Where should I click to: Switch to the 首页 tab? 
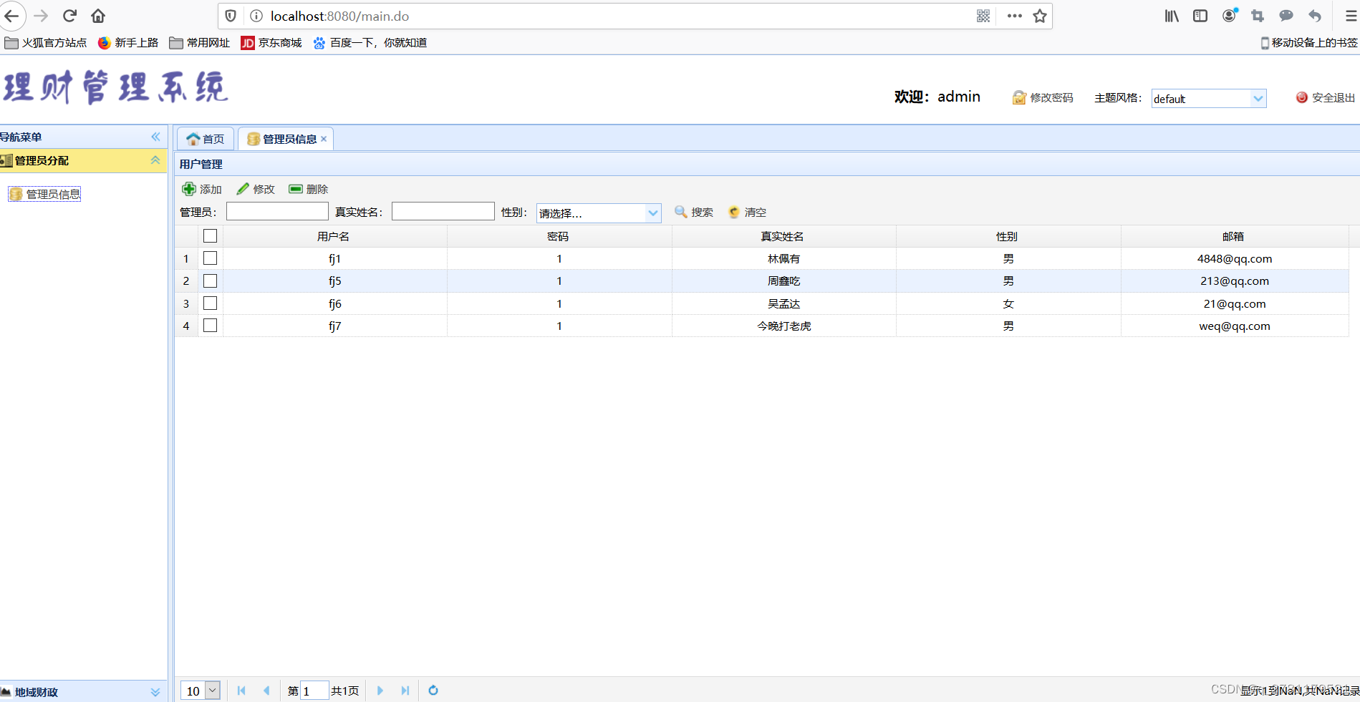click(x=206, y=139)
